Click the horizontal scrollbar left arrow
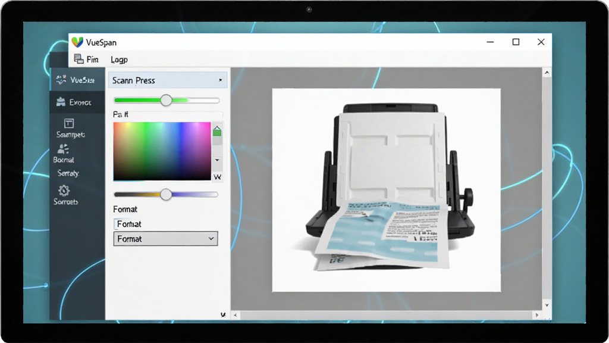Screen dimensions: 609x343 pyautogui.click(x=235, y=315)
